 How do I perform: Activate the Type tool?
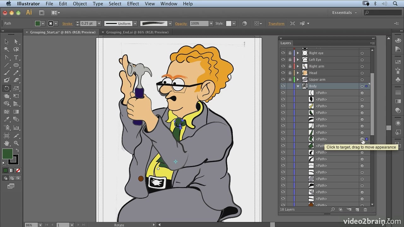click(16, 57)
